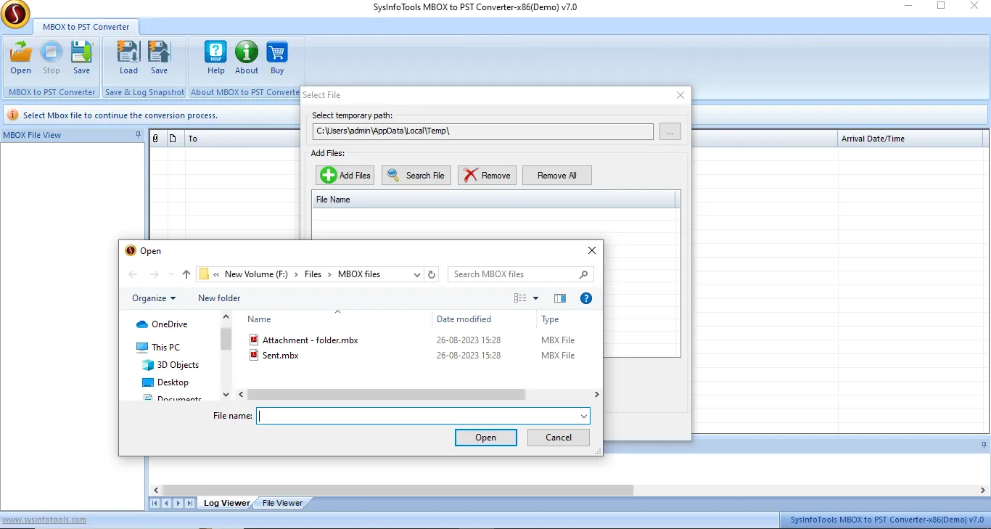Viewport: 991px width, 529px height.
Task: Go up one folder level in Open dialog
Action: [186, 274]
